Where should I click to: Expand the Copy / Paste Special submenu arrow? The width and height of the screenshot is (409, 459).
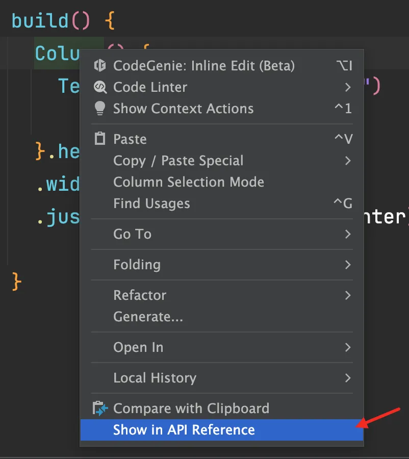click(x=347, y=161)
